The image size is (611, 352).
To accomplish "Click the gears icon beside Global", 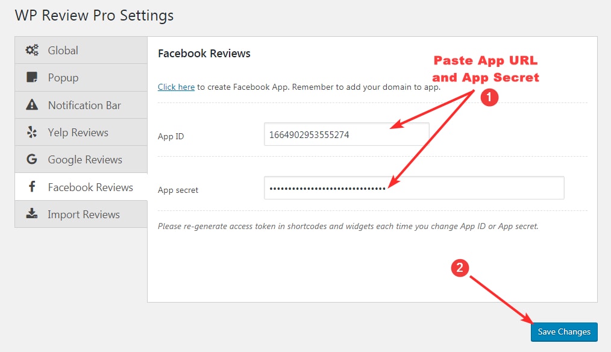I will [32, 51].
